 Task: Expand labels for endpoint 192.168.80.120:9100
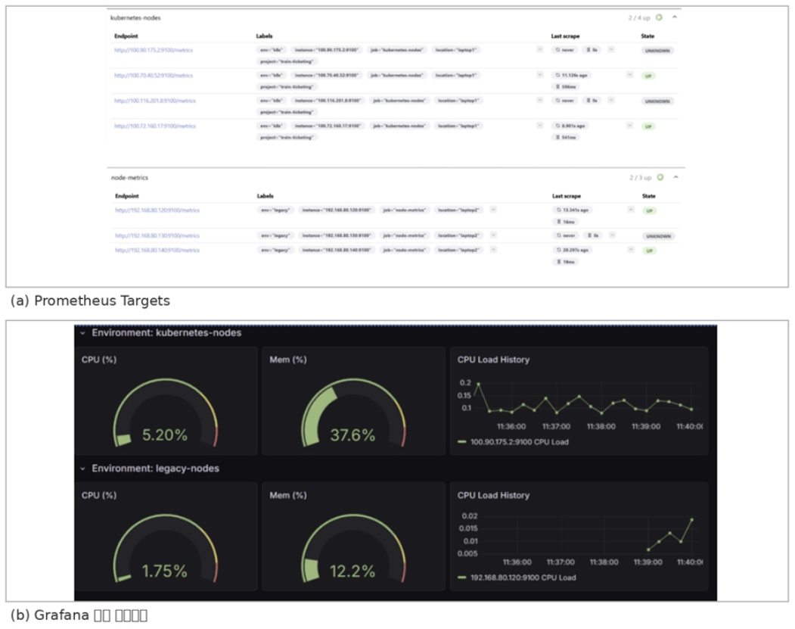point(493,210)
